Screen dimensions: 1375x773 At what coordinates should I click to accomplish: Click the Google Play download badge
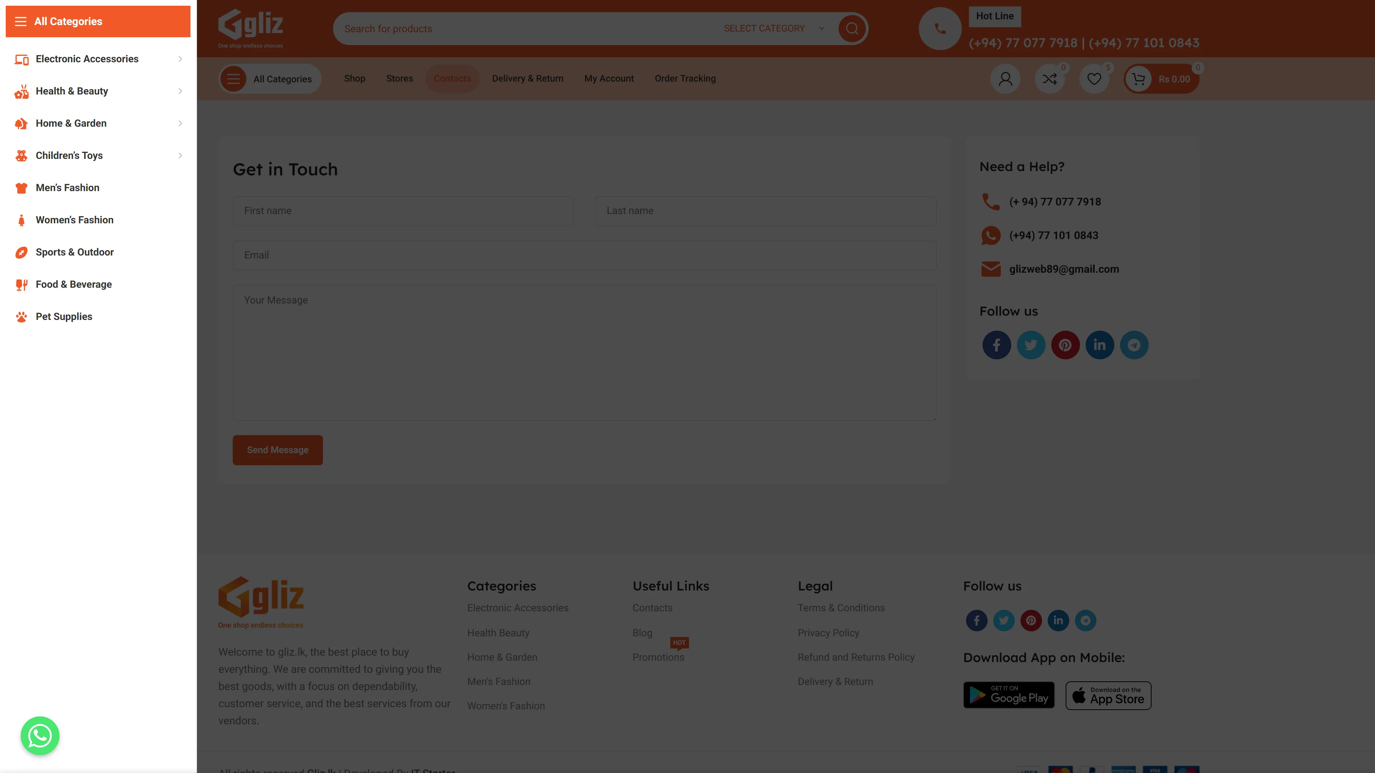coord(1008,695)
